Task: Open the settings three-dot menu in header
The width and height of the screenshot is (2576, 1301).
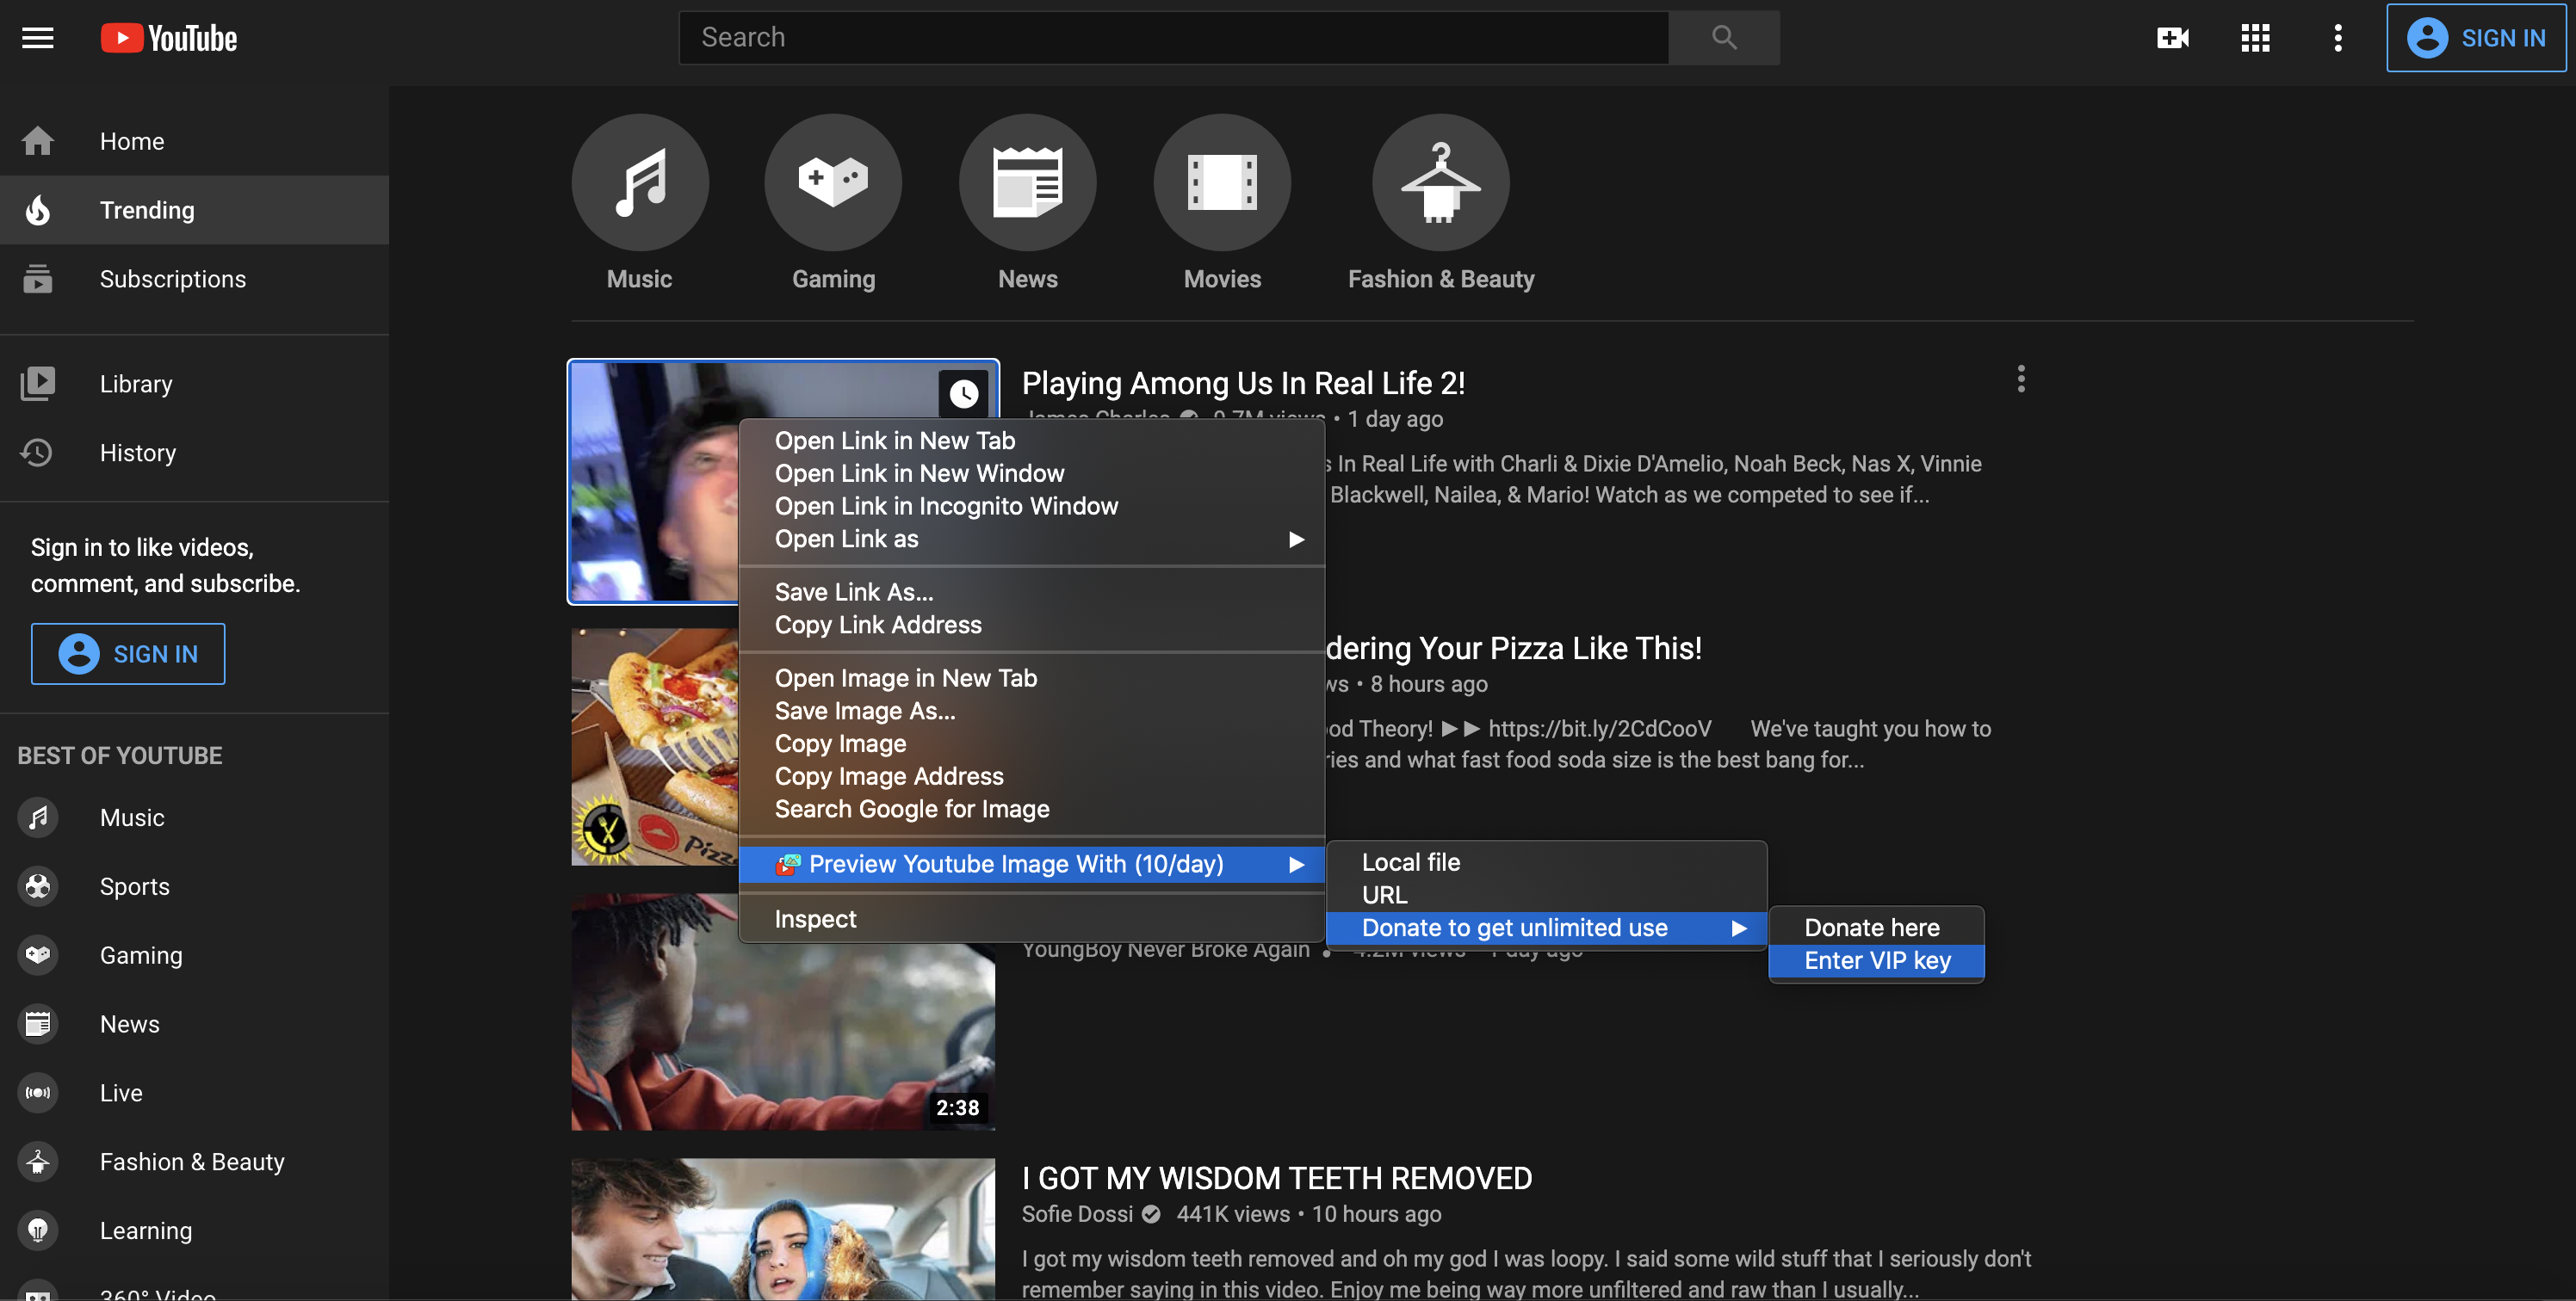Action: pos(2338,38)
